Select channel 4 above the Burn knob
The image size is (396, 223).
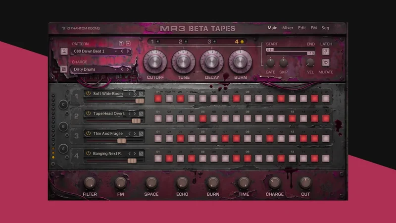pos(240,42)
